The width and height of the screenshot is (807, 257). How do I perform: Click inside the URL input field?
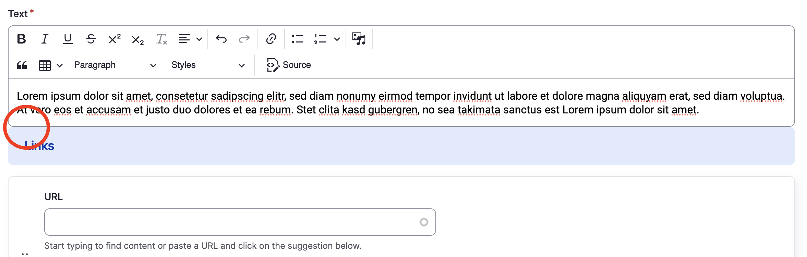coord(239,222)
